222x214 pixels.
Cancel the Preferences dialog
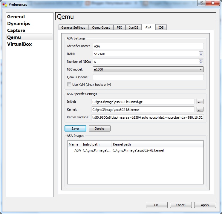(x=181, y=205)
